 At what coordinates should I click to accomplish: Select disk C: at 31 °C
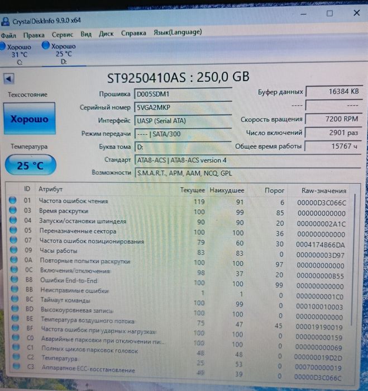point(16,54)
